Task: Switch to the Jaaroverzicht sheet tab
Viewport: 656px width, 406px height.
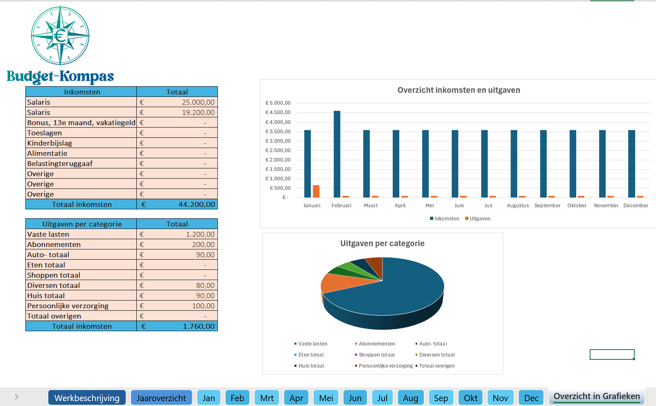Action: click(161, 398)
